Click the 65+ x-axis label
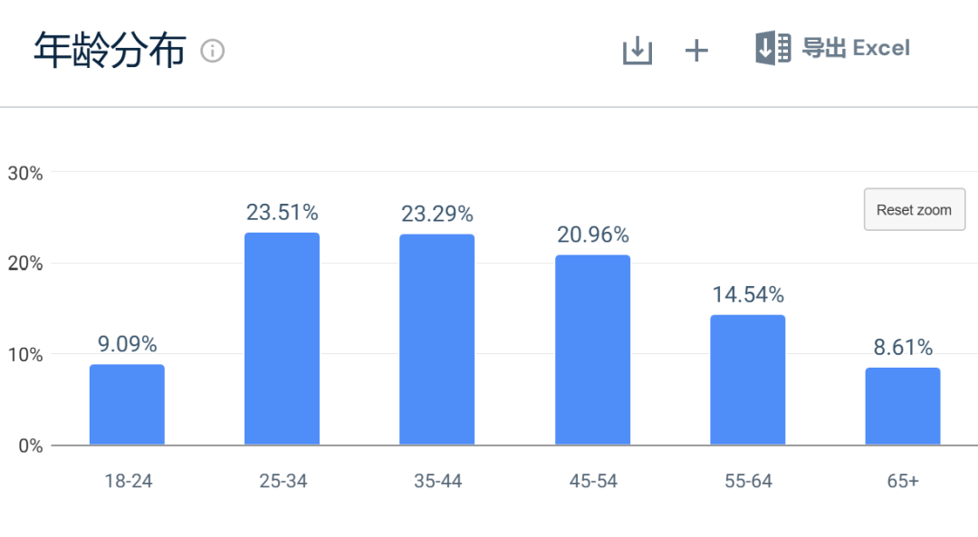Image resolution: width=978 pixels, height=537 pixels. point(903,481)
